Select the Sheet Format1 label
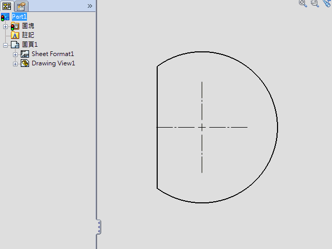Image resolution: width=332 pixels, height=249 pixels. (x=53, y=54)
